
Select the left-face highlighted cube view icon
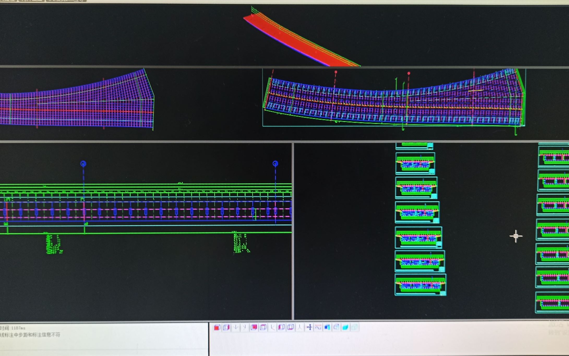pos(281,327)
